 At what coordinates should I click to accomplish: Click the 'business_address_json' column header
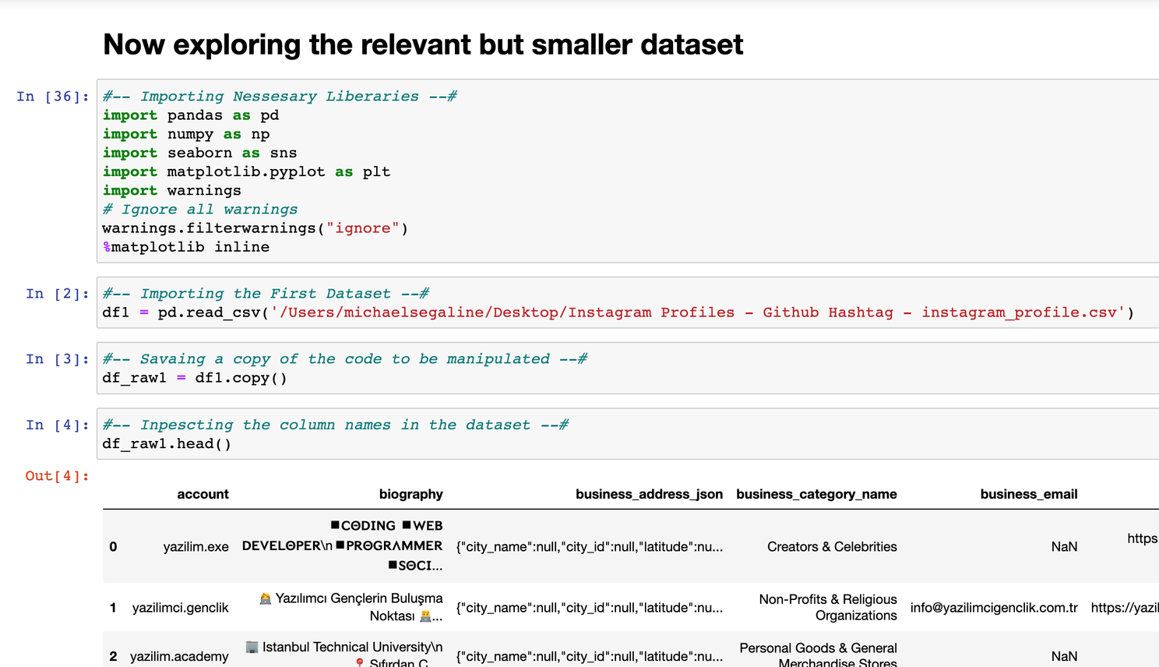[649, 494]
